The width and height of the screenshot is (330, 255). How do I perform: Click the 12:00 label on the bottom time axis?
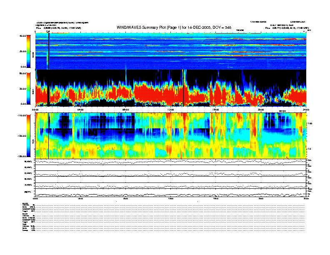(171, 198)
